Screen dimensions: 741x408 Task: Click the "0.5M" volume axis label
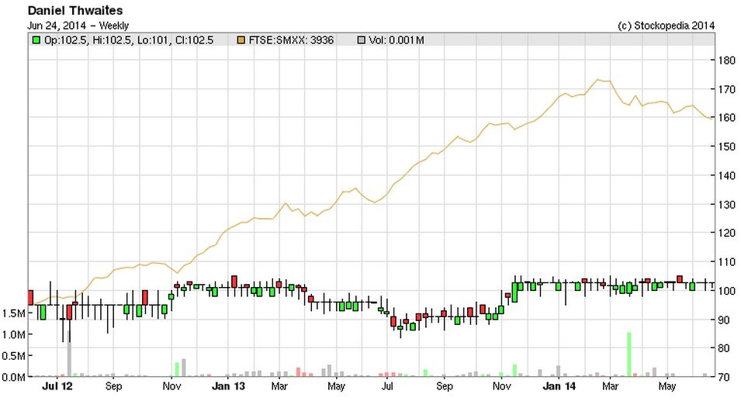coord(14,355)
